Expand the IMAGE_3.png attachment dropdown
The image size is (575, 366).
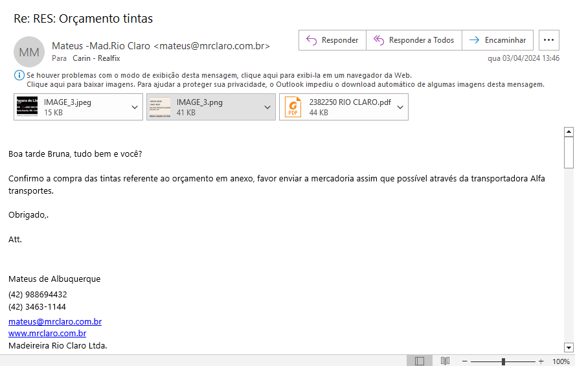(267, 108)
